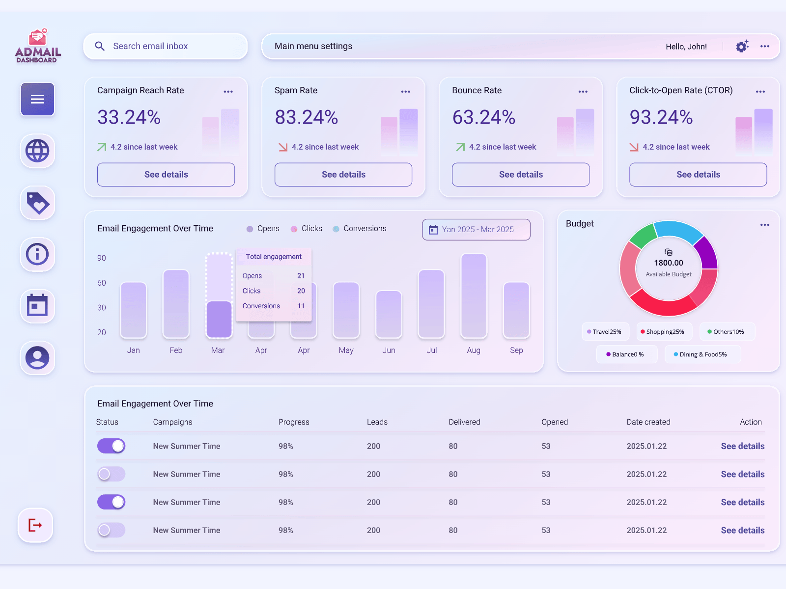Screen dimensions: 786x589
Task: Click the logout icon at bottom left
Action: [x=35, y=526]
